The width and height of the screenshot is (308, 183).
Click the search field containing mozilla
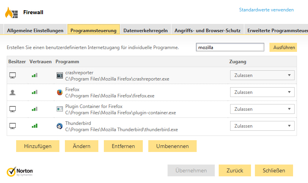click(230, 48)
